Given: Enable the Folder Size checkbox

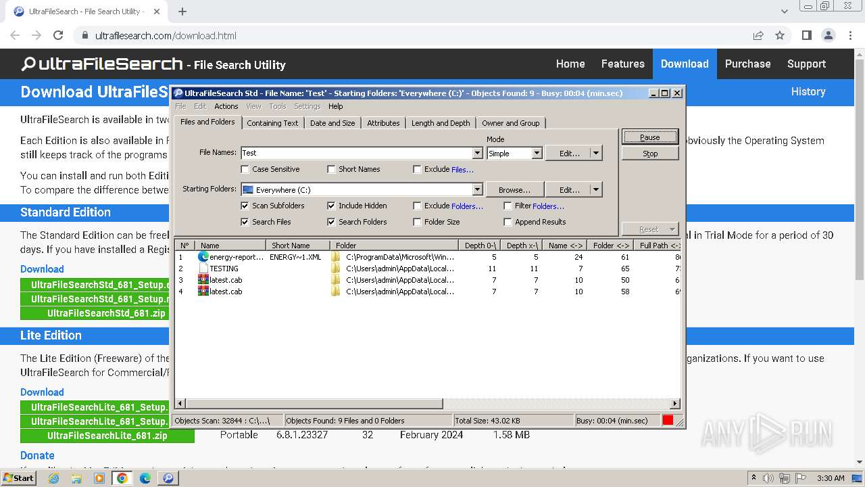Looking at the screenshot, I should [417, 222].
